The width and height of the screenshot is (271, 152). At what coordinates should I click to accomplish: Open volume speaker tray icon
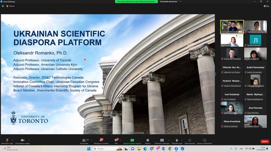pyautogui.click(x=250, y=149)
